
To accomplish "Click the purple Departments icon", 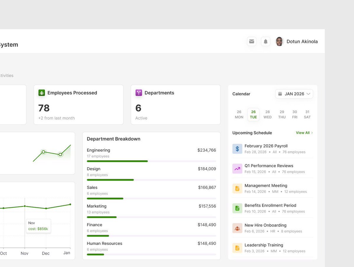I will [x=139, y=93].
